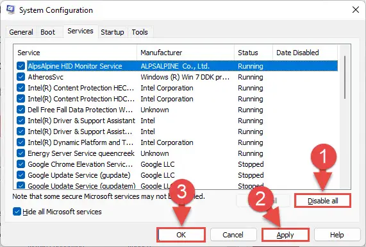Image resolution: width=366 pixels, height=247 pixels.
Task: Toggle Hide all Microsoft services checkbox
Action: [17, 212]
